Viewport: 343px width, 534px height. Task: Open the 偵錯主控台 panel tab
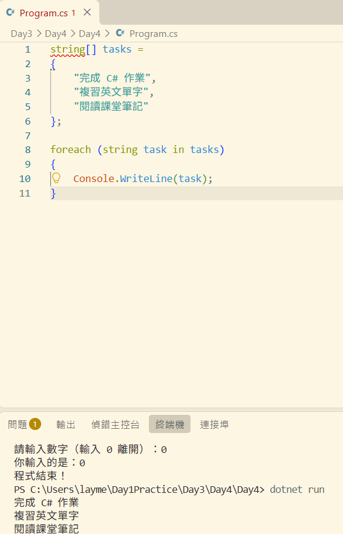pos(116,425)
